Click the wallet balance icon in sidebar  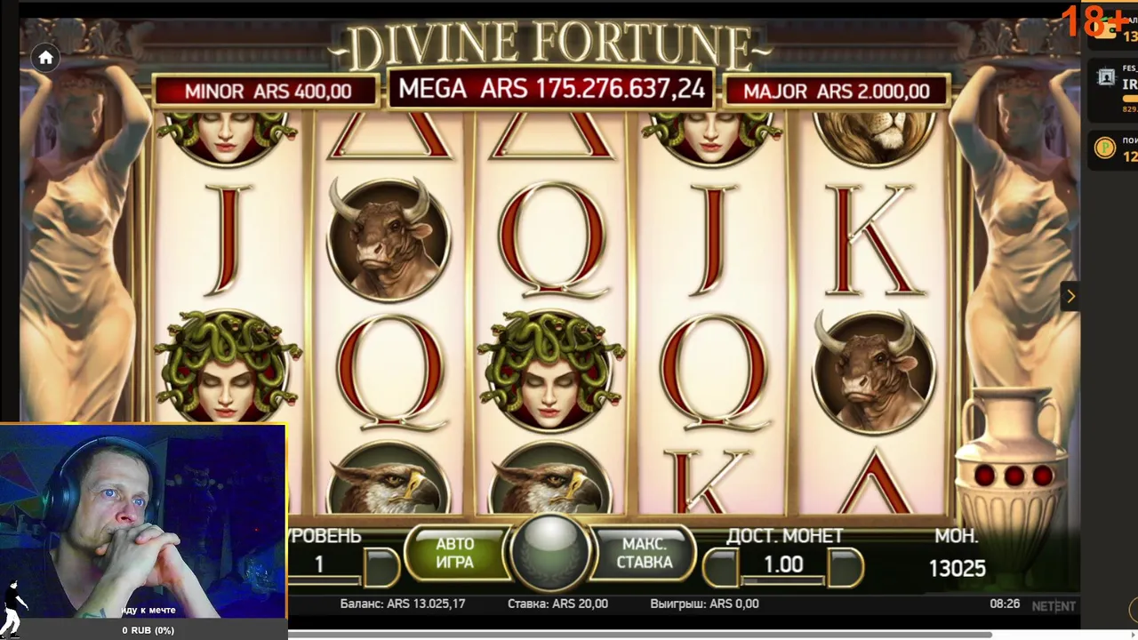(x=1106, y=29)
